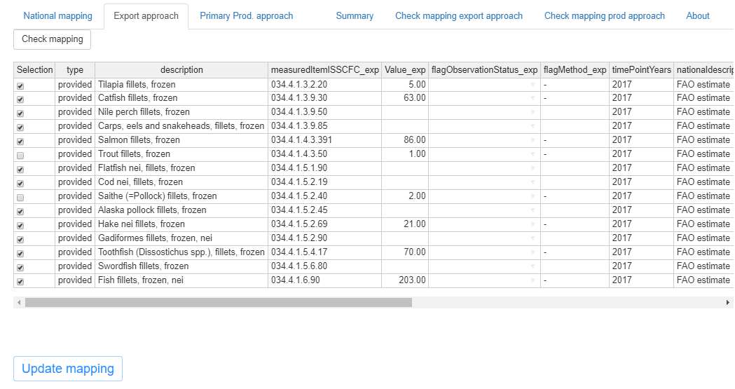Open flag status dropdown for Tilapia row
This screenshot has height=389, width=735.
533,84
